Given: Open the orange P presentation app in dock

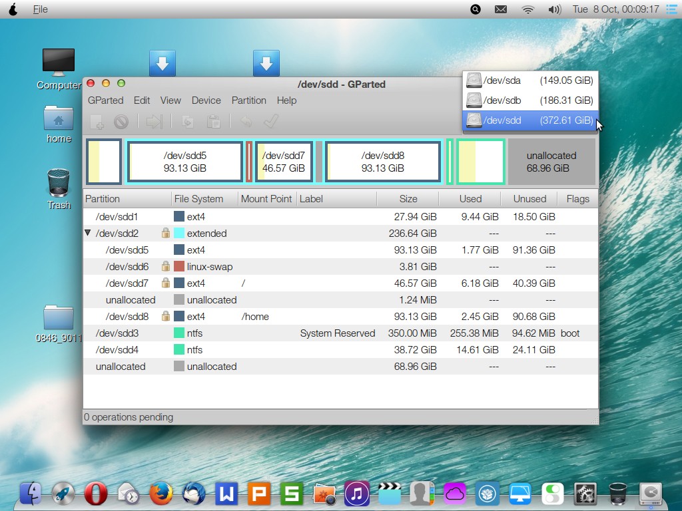Looking at the screenshot, I should pos(259,494).
